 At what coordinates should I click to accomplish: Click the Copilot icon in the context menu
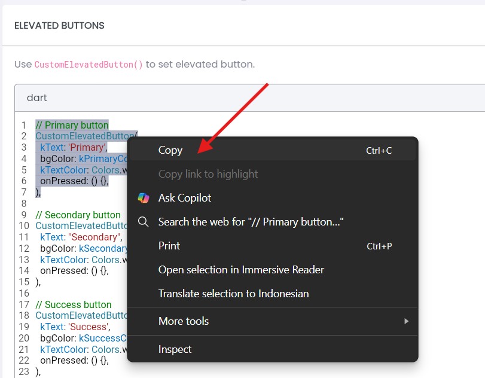click(144, 198)
